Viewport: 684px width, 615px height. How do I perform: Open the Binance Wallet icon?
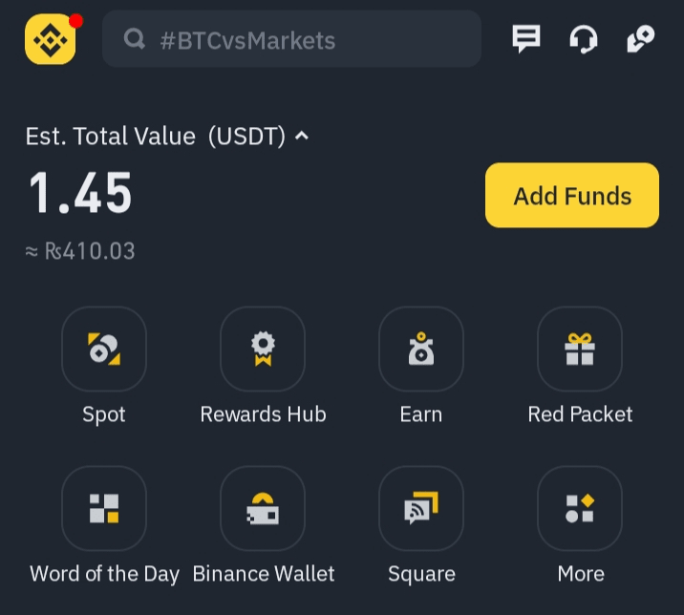click(x=263, y=508)
